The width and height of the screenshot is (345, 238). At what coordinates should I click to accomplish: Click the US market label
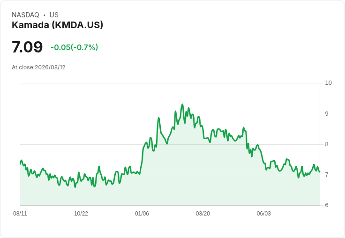[54, 15]
